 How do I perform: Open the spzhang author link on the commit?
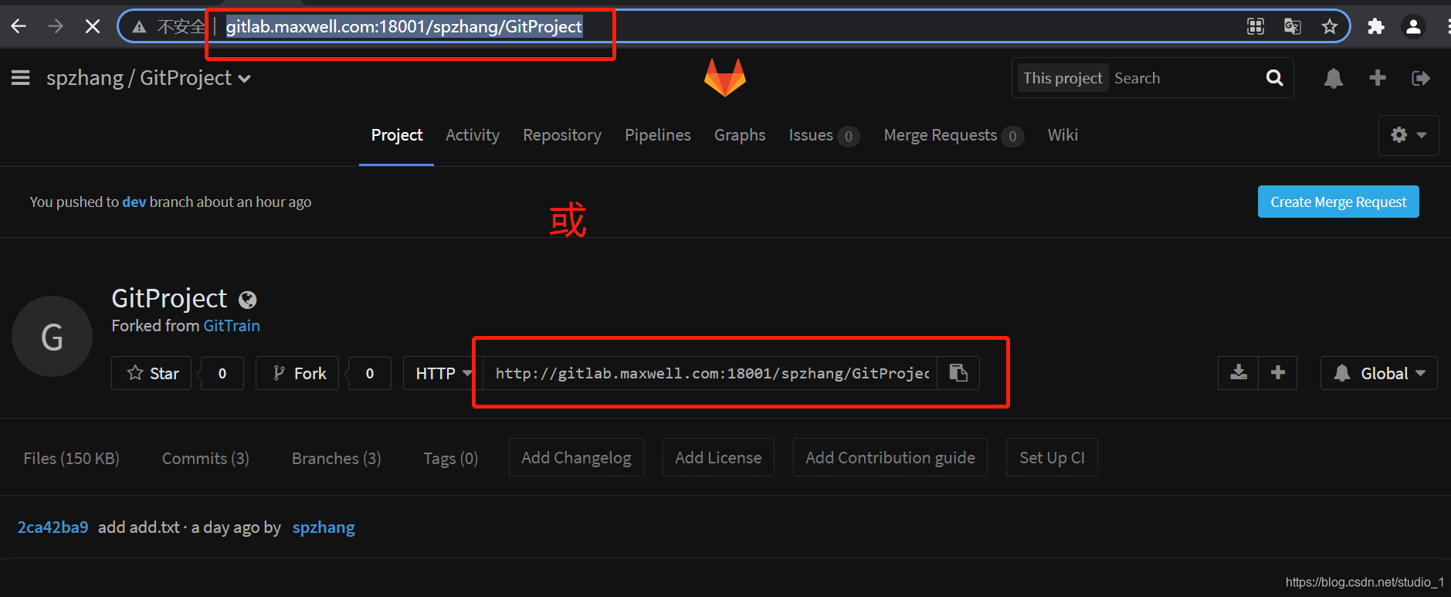coord(324,527)
